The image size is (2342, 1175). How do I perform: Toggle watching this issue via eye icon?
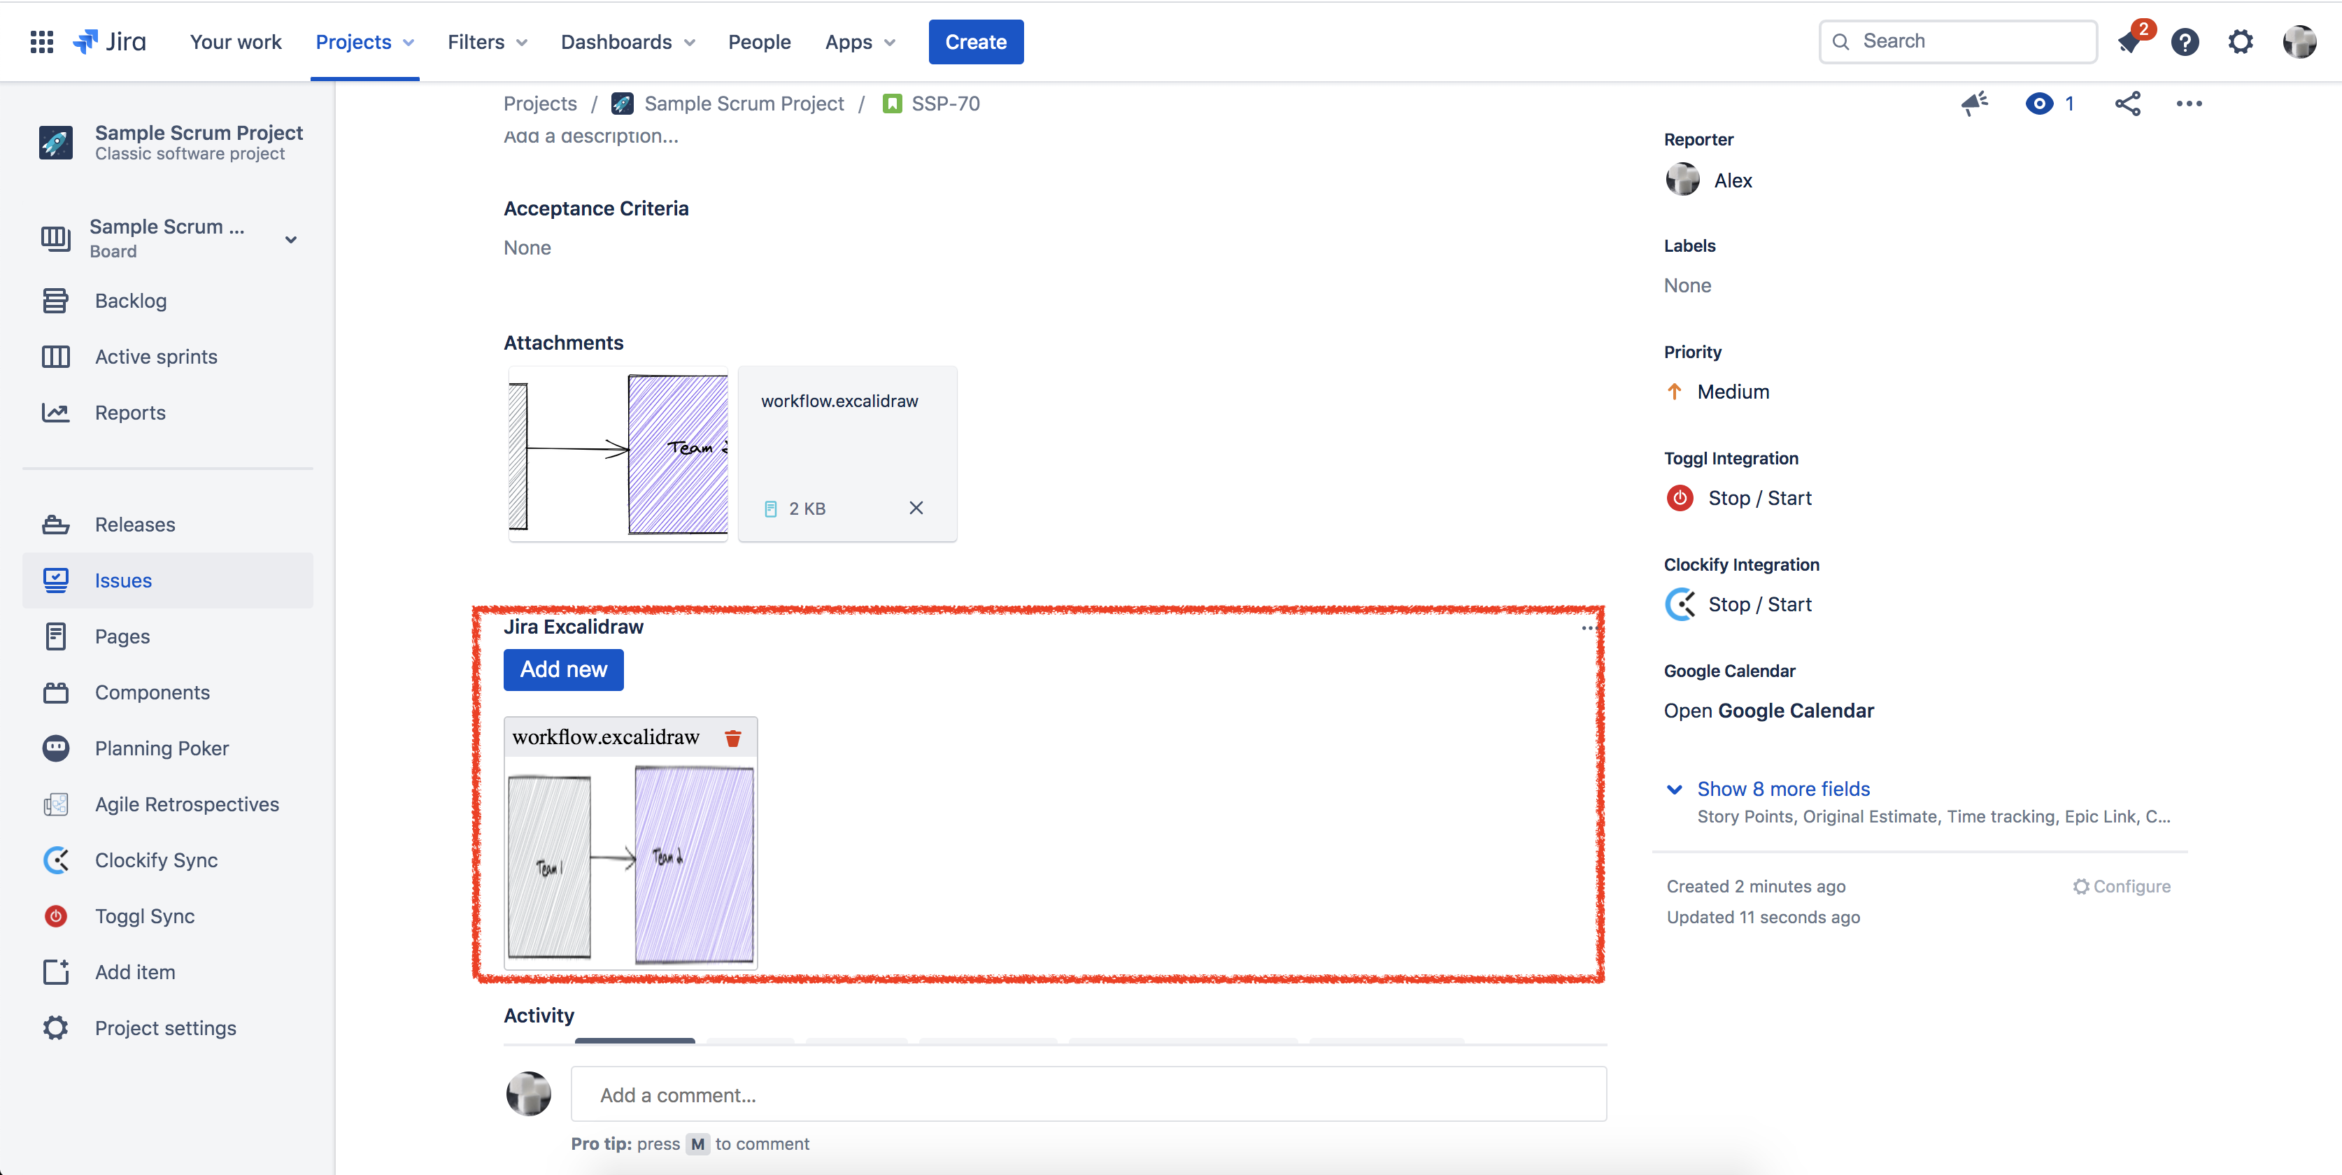pyautogui.click(x=2039, y=104)
